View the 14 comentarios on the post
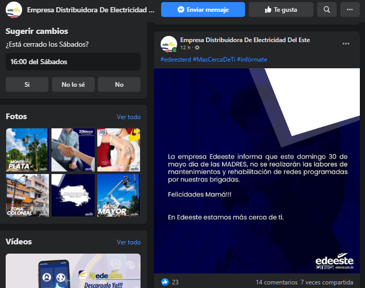Screen dimensions: 365x288 (x=276, y=282)
